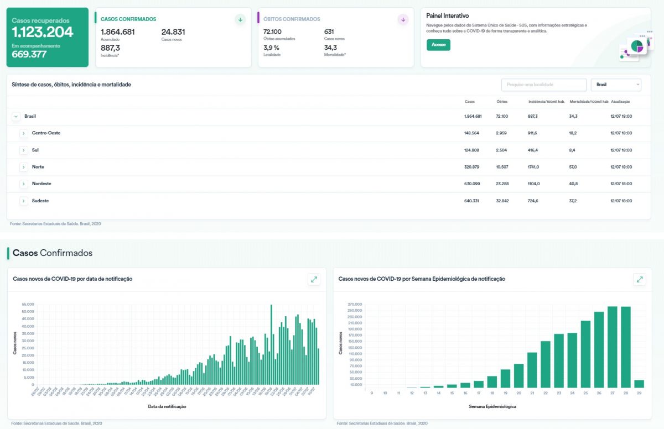Click the Acesse button in Painel Interativo
This screenshot has width=664, height=429.
coord(438,45)
